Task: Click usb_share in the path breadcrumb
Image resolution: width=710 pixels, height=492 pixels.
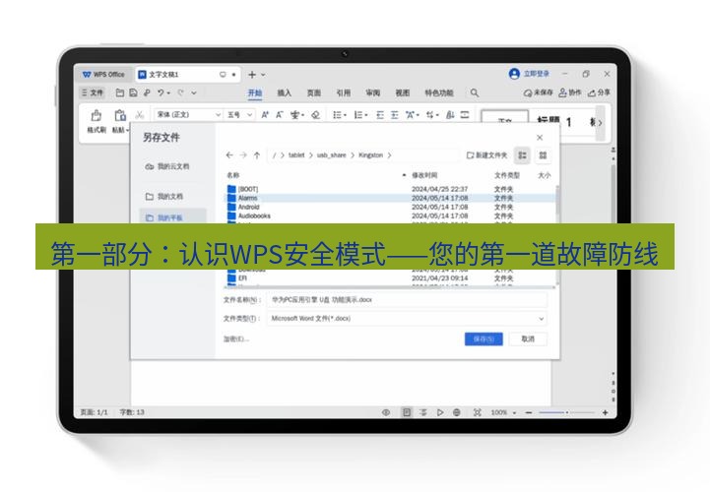Action: [331, 155]
